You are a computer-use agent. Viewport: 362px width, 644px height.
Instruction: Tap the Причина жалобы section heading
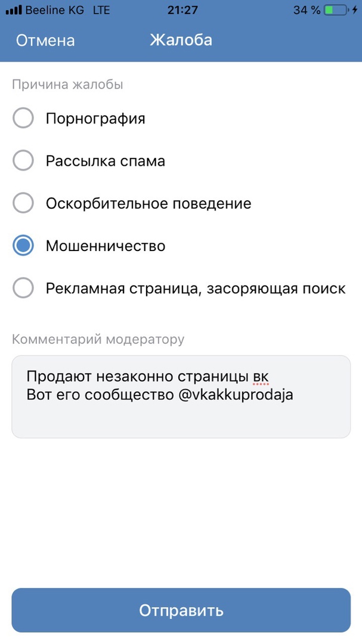point(67,85)
